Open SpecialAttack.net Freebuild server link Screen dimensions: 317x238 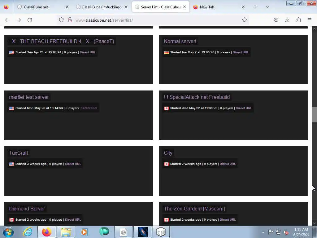point(197,97)
